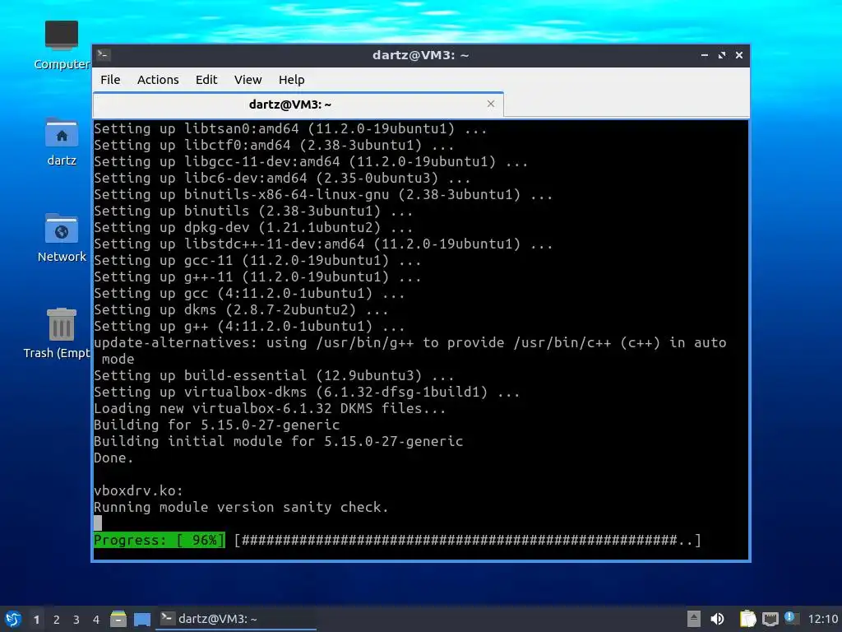Open the update notifier tray icon
Image resolution: width=842 pixels, height=632 pixels.
click(x=790, y=618)
